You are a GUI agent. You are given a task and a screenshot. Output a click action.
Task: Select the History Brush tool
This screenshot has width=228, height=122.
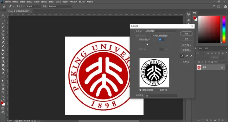click(3, 54)
